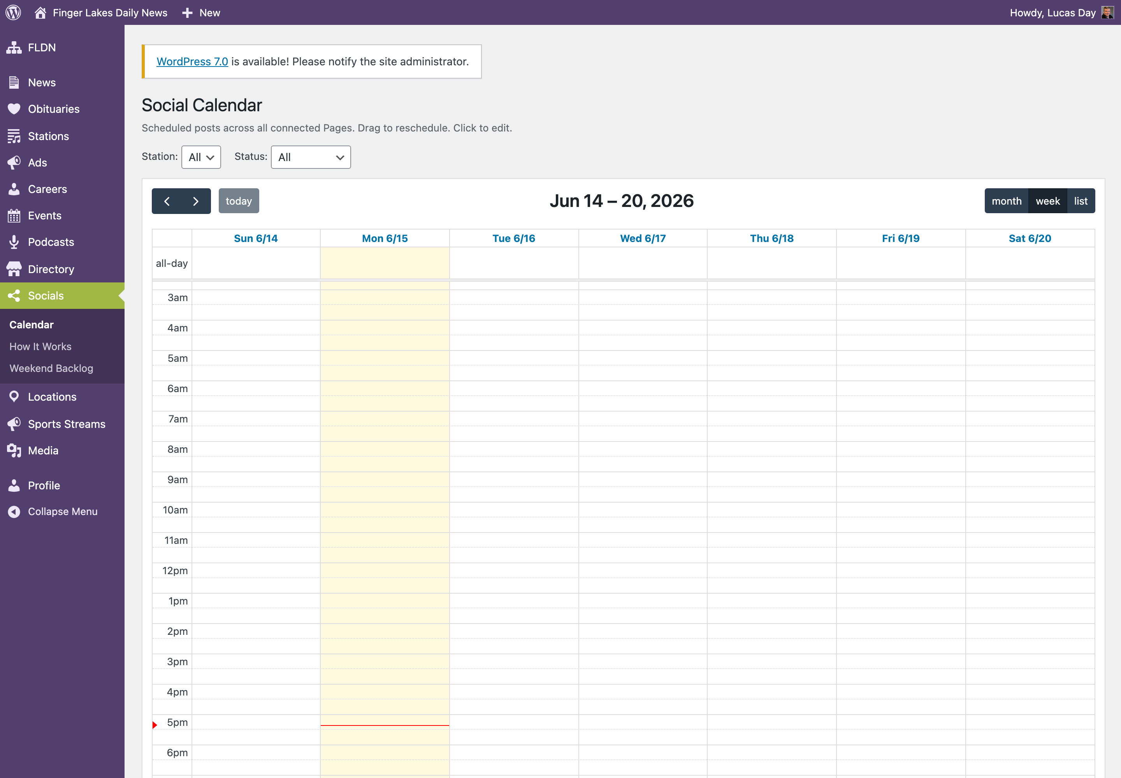Image resolution: width=1121 pixels, height=778 pixels.
Task: Switch calendar to week view
Action: coord(1047,201)
